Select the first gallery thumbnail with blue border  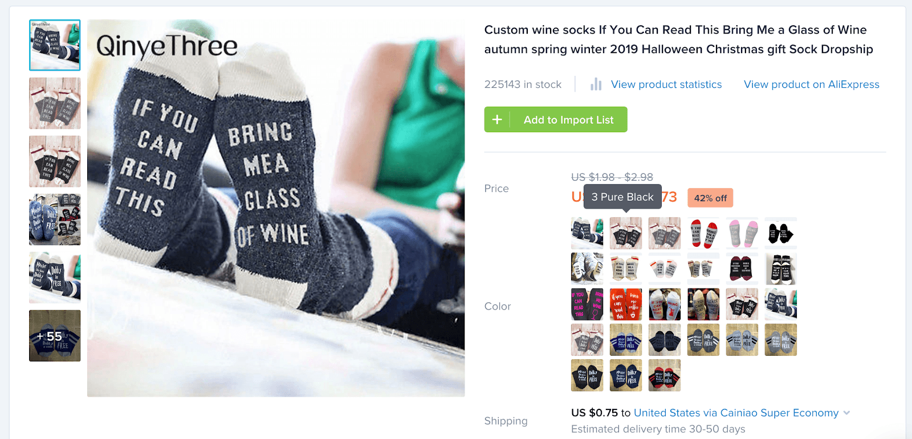pyautogui.click(x=55, y=46)
